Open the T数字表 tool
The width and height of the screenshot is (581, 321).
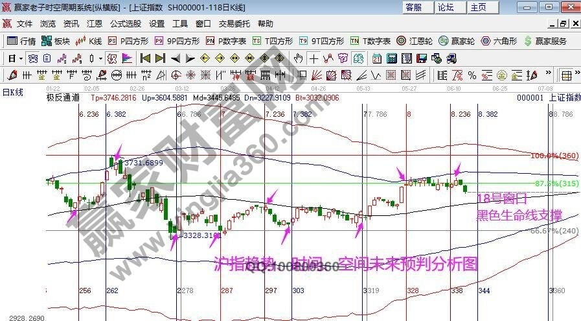[x=370, y=41]
